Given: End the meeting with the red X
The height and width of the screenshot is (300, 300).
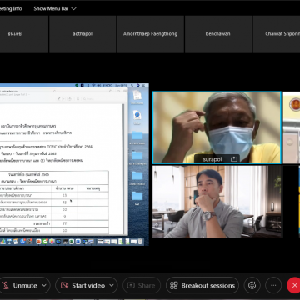Looking at the screenshot, I should [x=294, y=285].
